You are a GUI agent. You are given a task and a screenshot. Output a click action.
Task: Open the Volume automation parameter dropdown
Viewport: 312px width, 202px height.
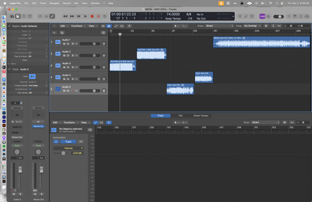coord(69,148)
